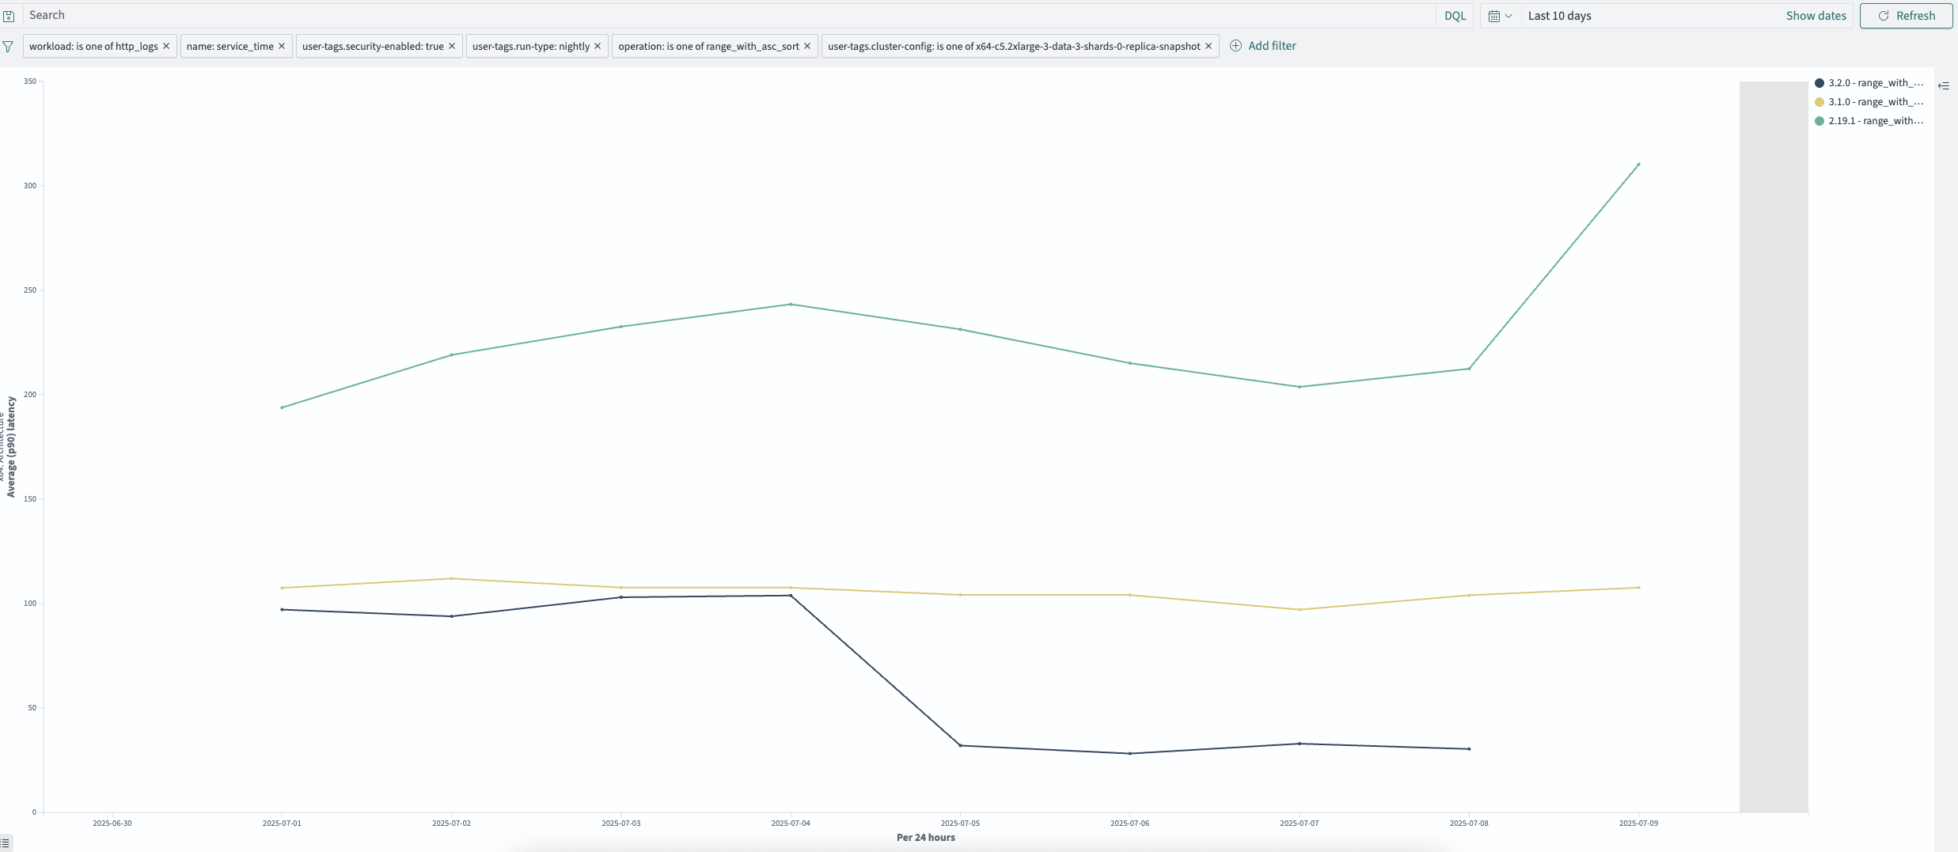Viewport: 1958px width, 852px height.
Task: Click the list icon at bottom left
Action: coord(6,843)
